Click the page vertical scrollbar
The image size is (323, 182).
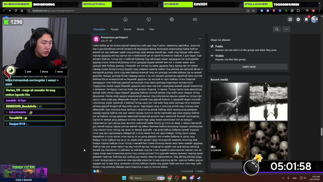(321, 131)
